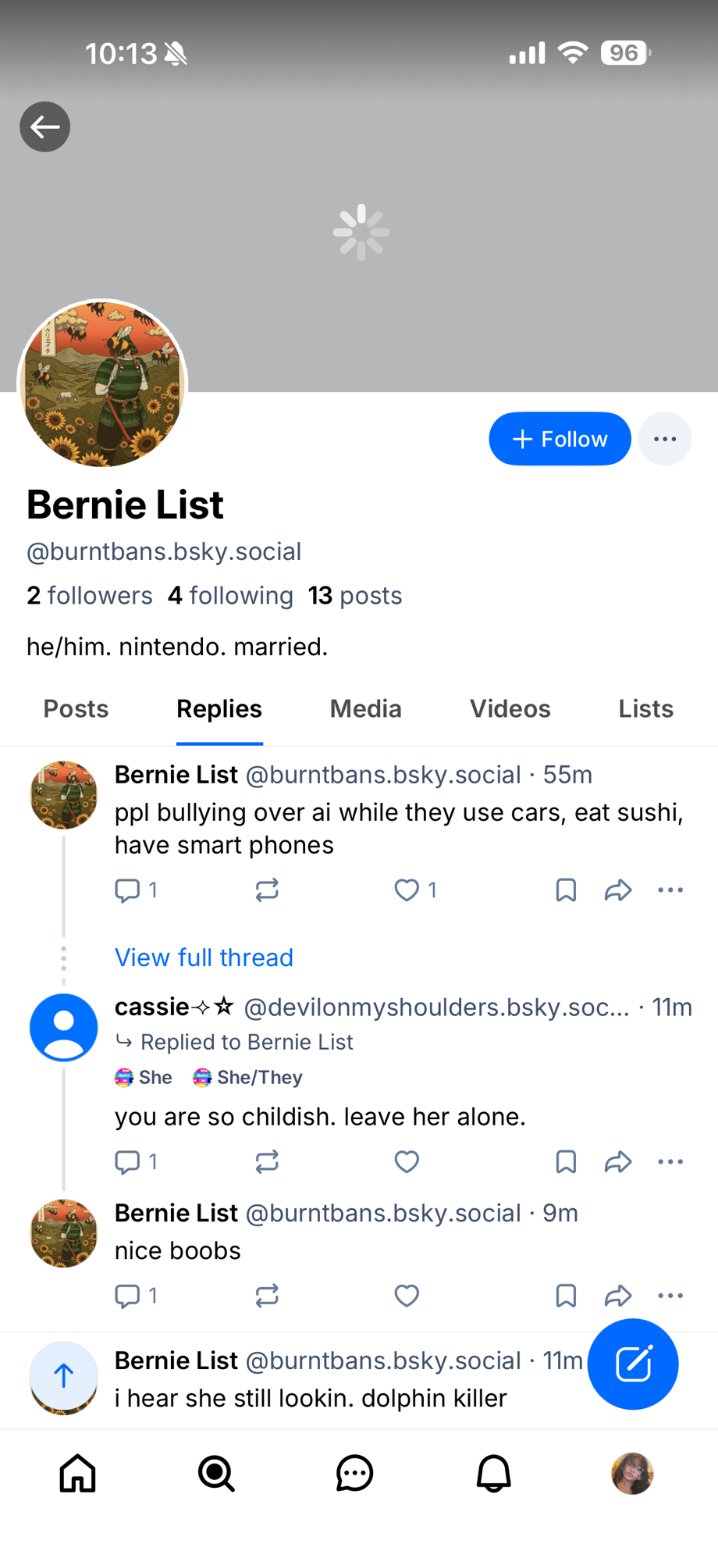Open the Notifications bell icon
The height and width of the screenshot is (1562, 718).
[493, 1474]
